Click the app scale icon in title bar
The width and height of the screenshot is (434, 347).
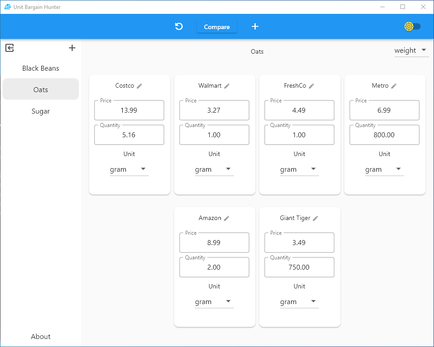pos(8,7)
